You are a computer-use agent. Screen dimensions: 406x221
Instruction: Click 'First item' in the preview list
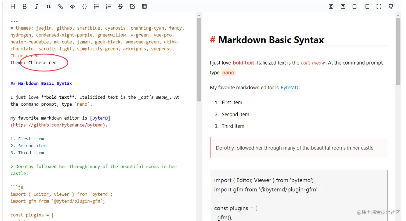tap(232, 102)
